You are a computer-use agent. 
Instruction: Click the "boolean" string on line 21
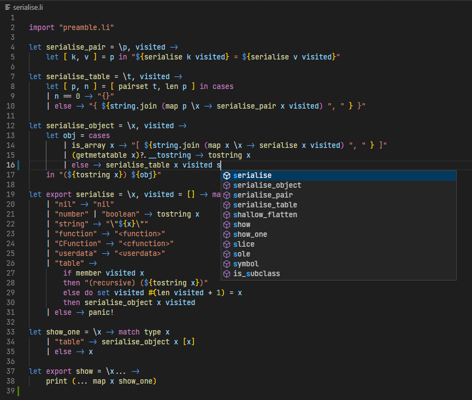tap(120, 214)
